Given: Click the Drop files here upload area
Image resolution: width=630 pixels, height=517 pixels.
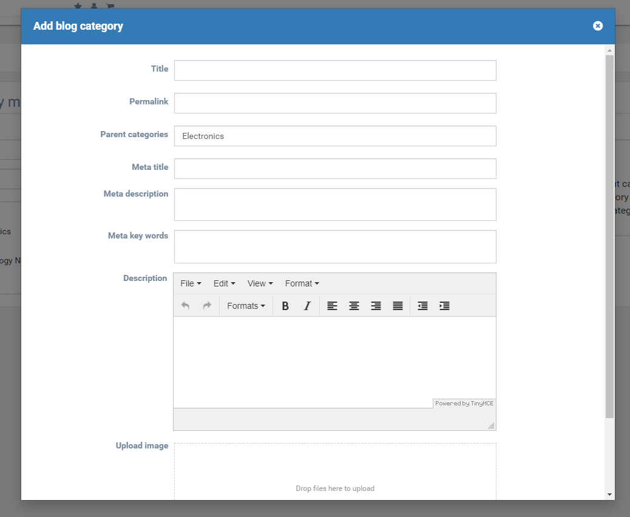Looking at the screenshot, I should tap(335, 472).
